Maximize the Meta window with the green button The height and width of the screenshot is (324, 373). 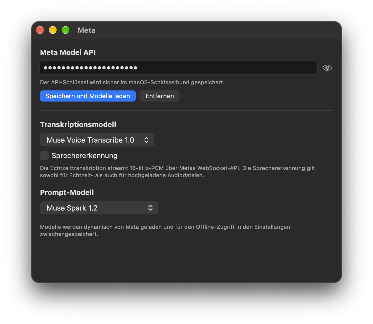65,30
